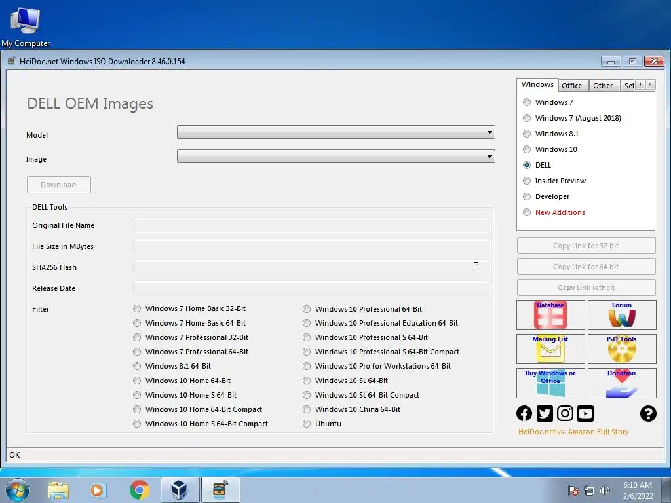The width and height of the screenshot is (671, 503).
Task: Open Buy Windows or Office icon
Action: (550, 382)
